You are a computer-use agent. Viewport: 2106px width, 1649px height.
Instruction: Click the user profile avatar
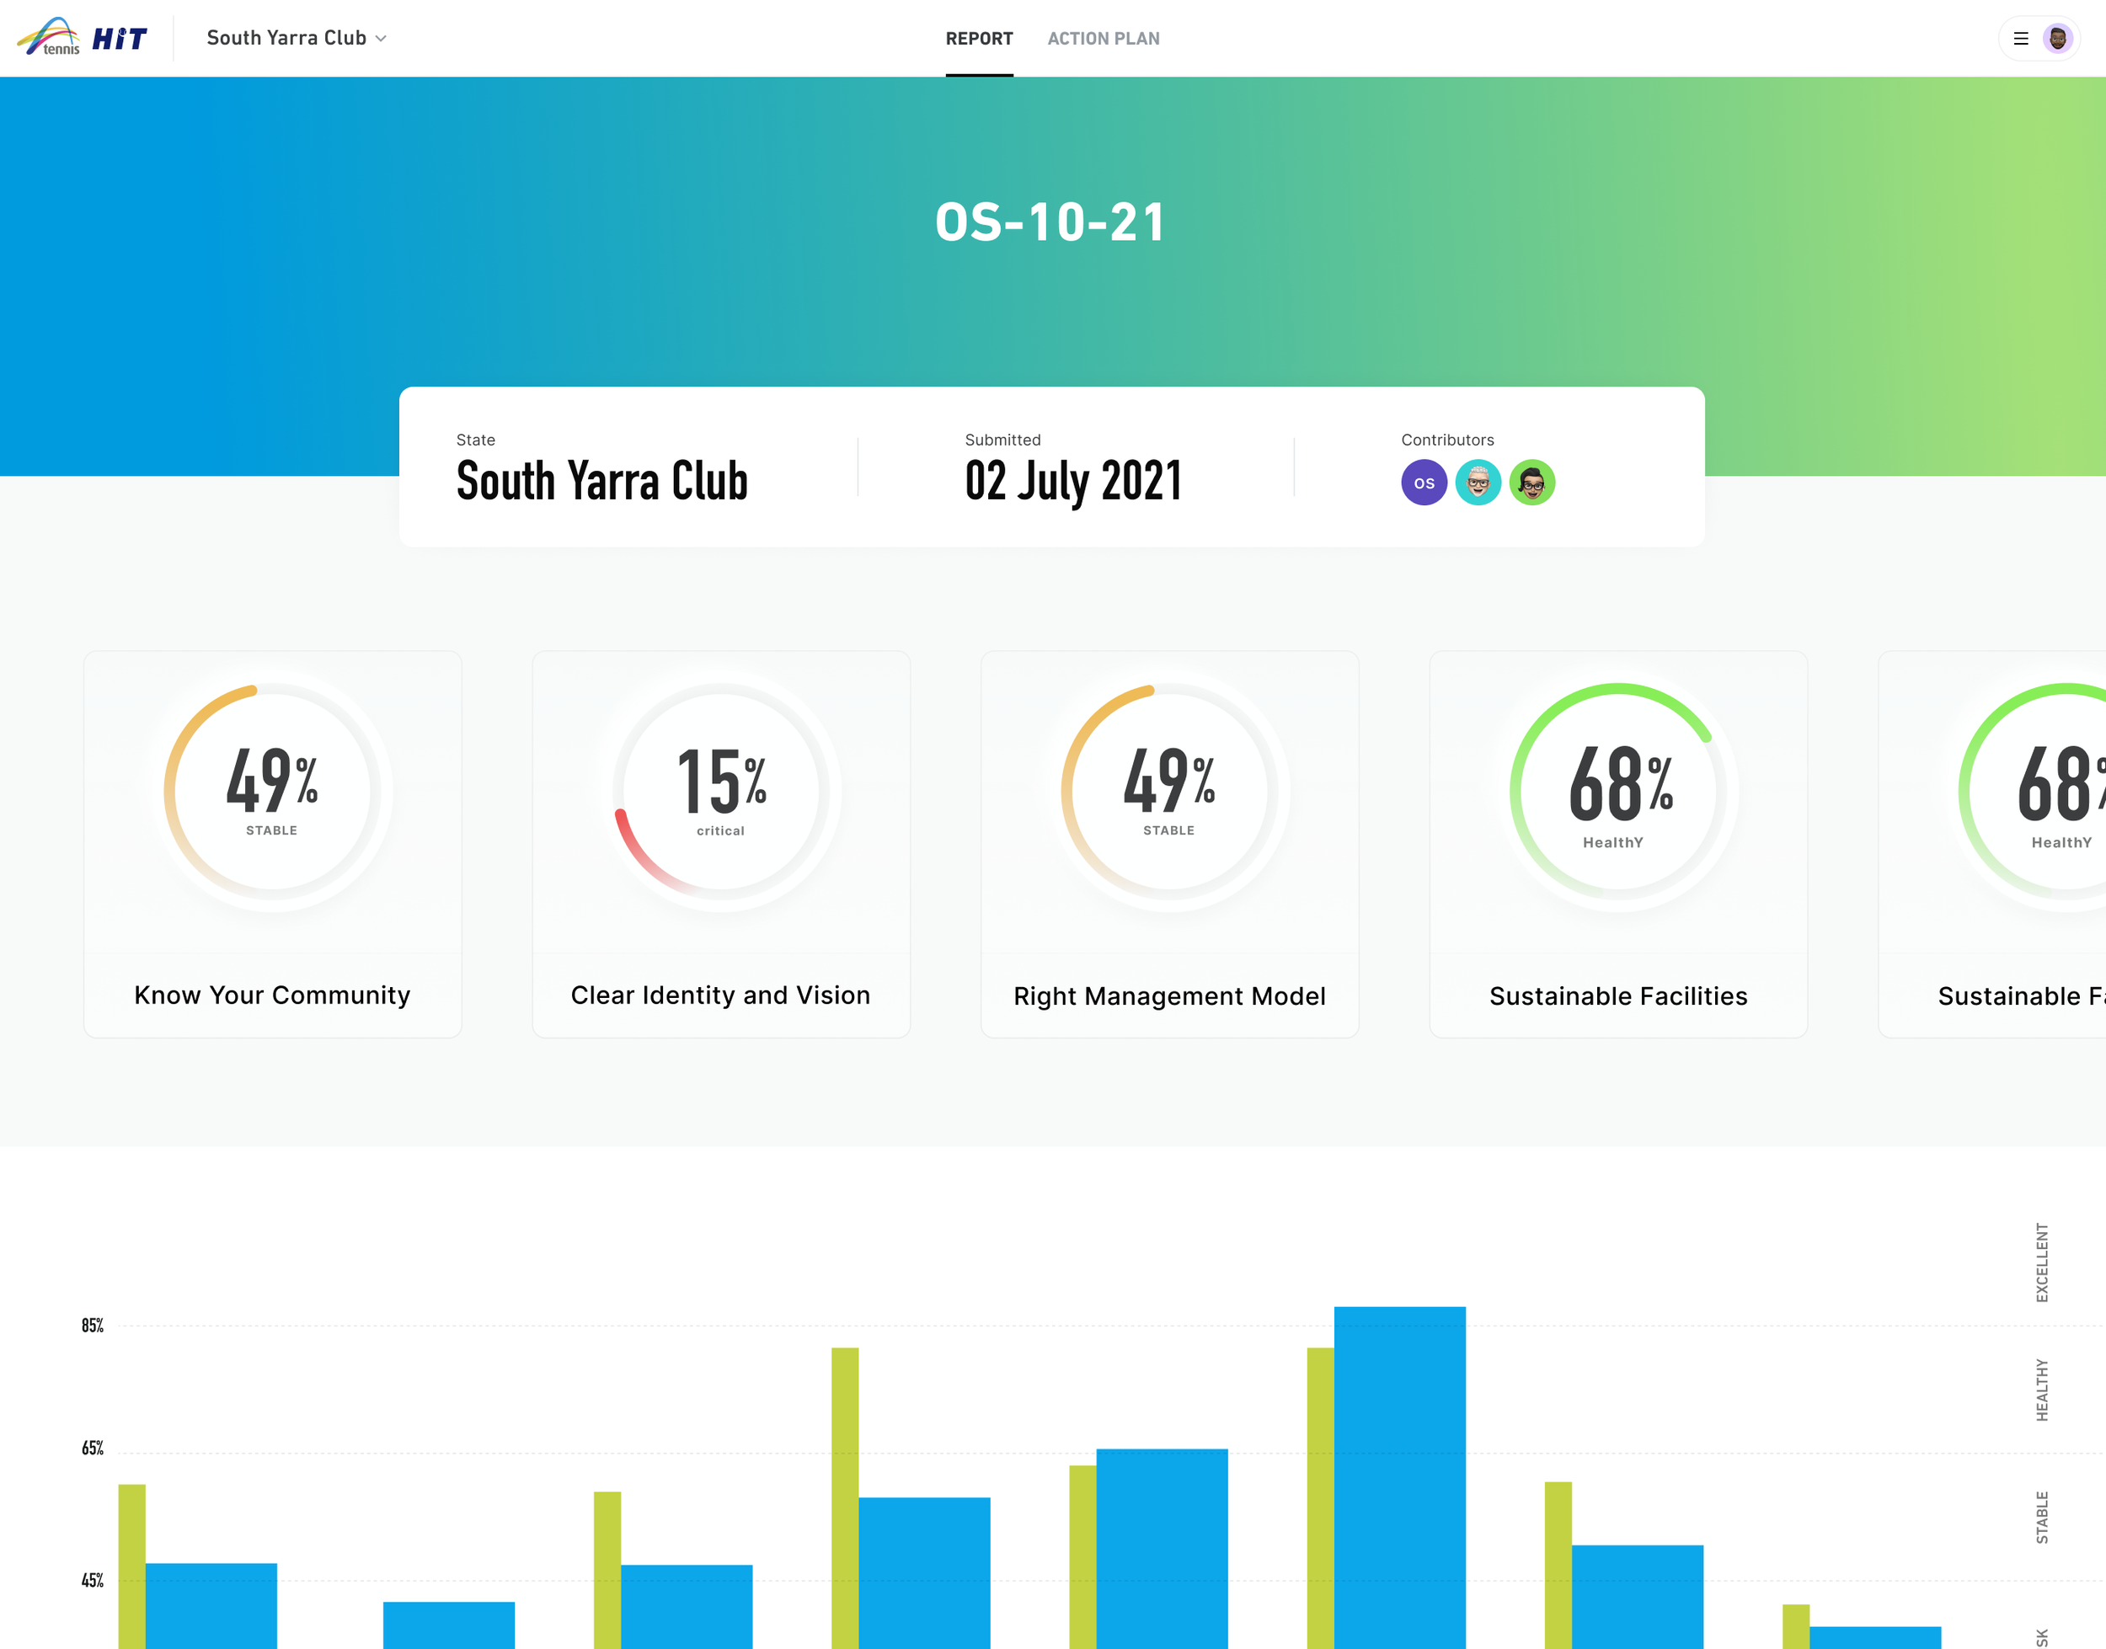tap(2058, 39)
